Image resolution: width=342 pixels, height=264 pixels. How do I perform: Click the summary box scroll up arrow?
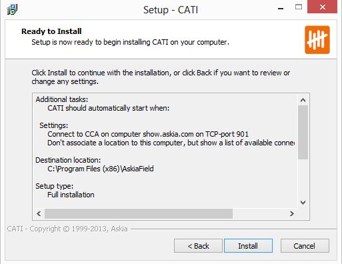click(303, 100)
